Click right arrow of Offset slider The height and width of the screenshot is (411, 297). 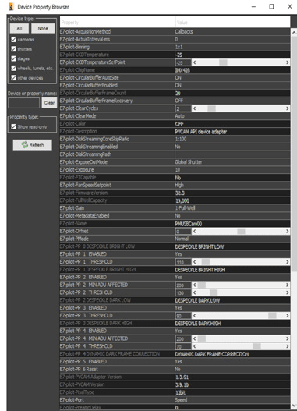(x=288, y=231)
